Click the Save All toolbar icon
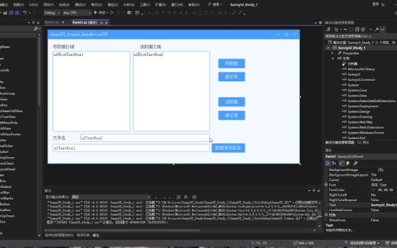Viewport: 397px width, 248px height. click(17, 13)
